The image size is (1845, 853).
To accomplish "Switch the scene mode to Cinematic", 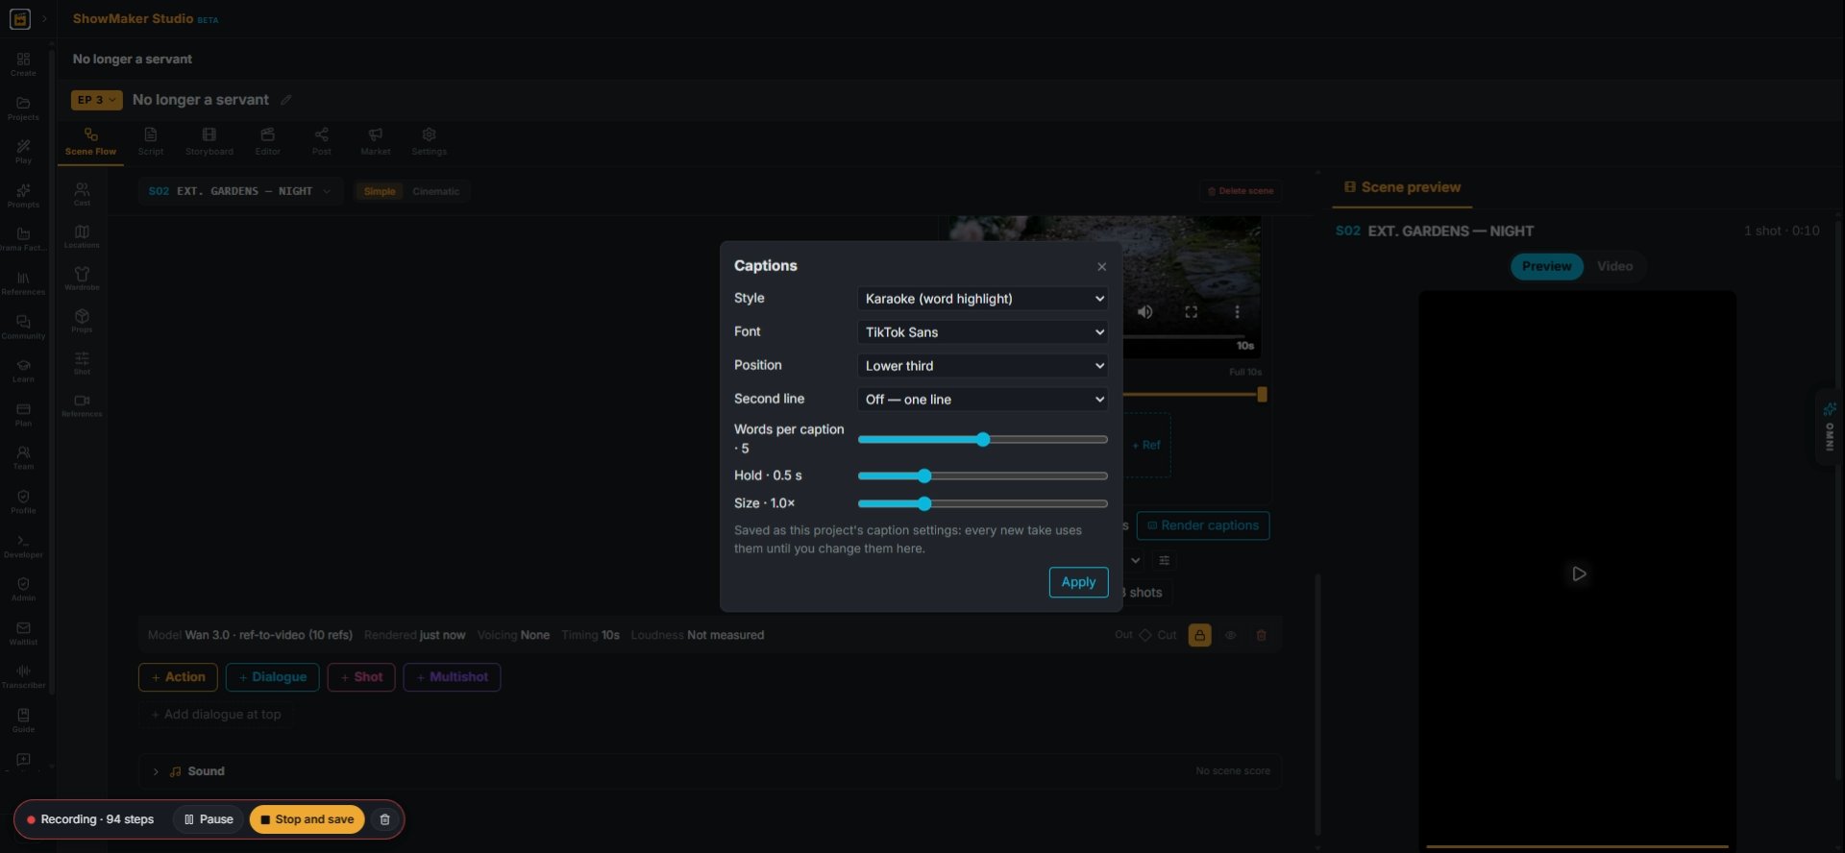I will [x=436, y=191].
